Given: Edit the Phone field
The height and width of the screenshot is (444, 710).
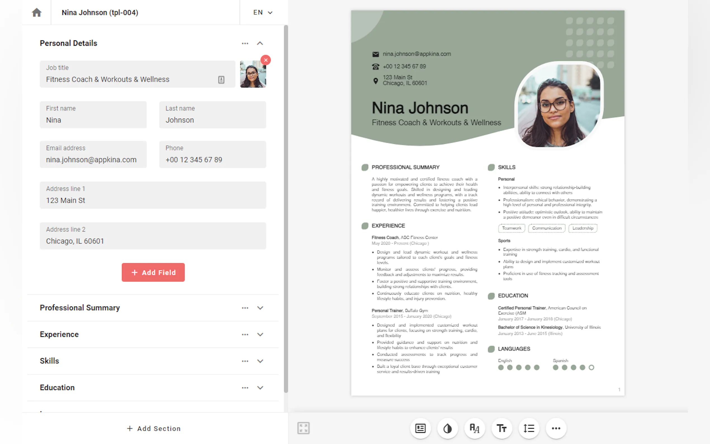Looking at the screenshot, I should (212, 154).
